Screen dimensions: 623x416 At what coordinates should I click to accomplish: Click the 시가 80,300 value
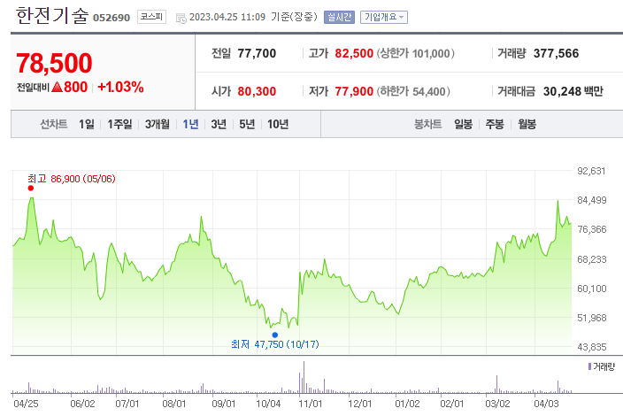coord(257,91)
